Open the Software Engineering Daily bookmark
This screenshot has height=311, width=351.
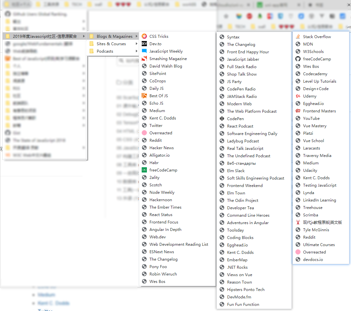click(x=254, y=134)
